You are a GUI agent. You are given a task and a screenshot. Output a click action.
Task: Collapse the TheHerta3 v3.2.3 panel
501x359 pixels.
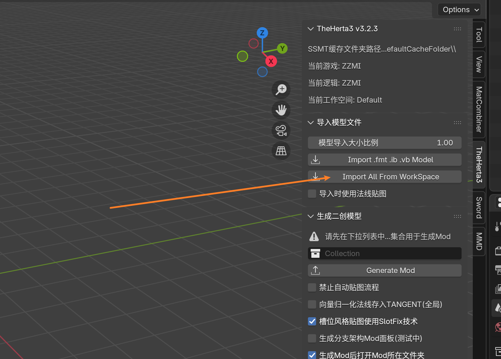[310, 29]
